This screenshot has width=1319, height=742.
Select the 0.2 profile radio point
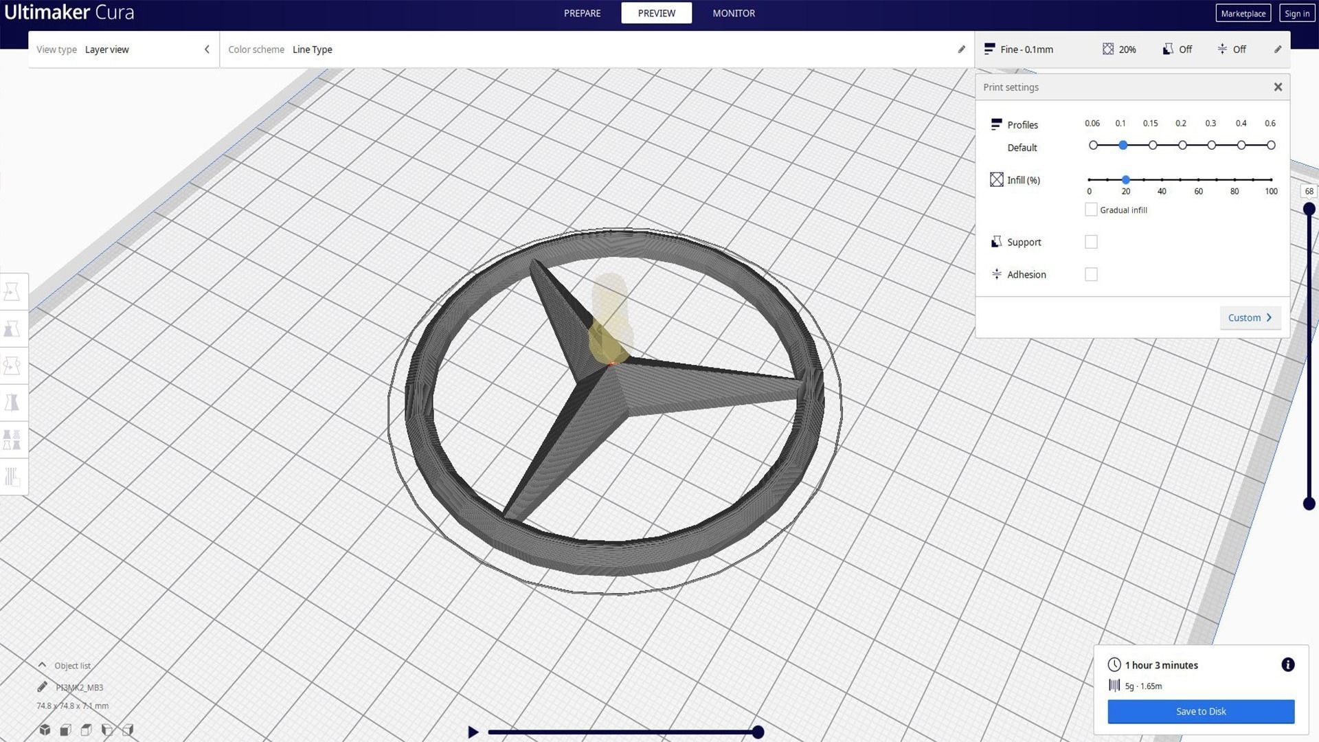(x=1182, y=145)
